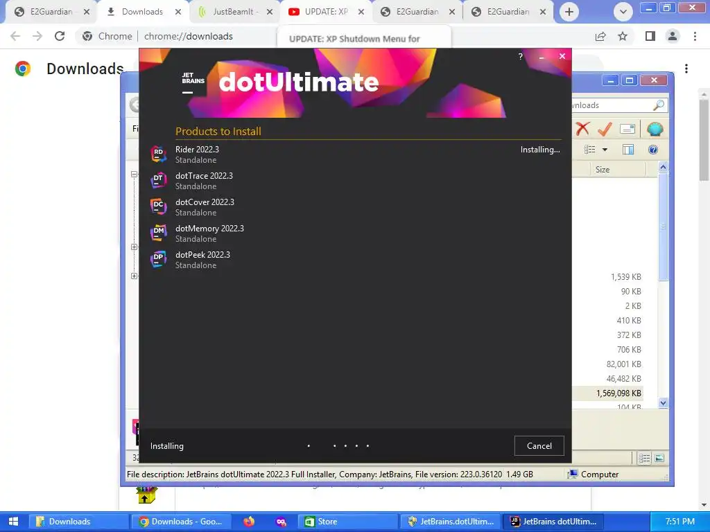Open the Chrome tab search dropdown
This screenshot has width=710, height=532.
pyautogui.click(x=623, y=12)
